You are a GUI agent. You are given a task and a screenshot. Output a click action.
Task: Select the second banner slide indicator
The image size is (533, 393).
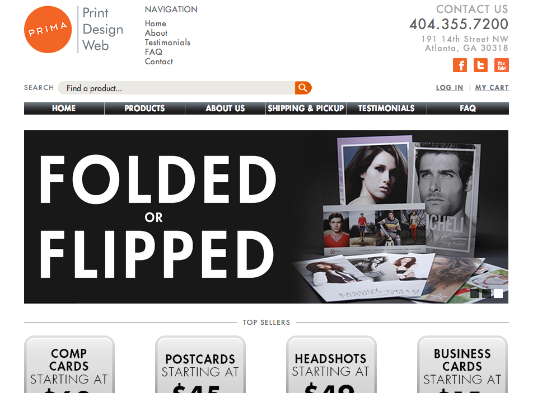(487, 293)
